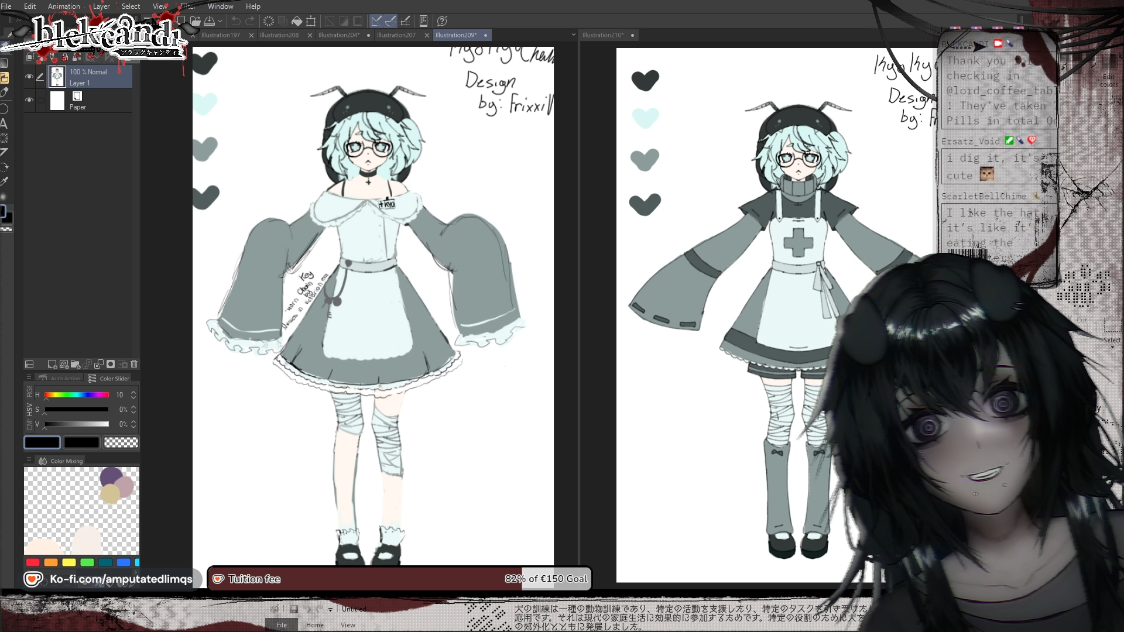Increase the Hue value stepper arrow

133,392
